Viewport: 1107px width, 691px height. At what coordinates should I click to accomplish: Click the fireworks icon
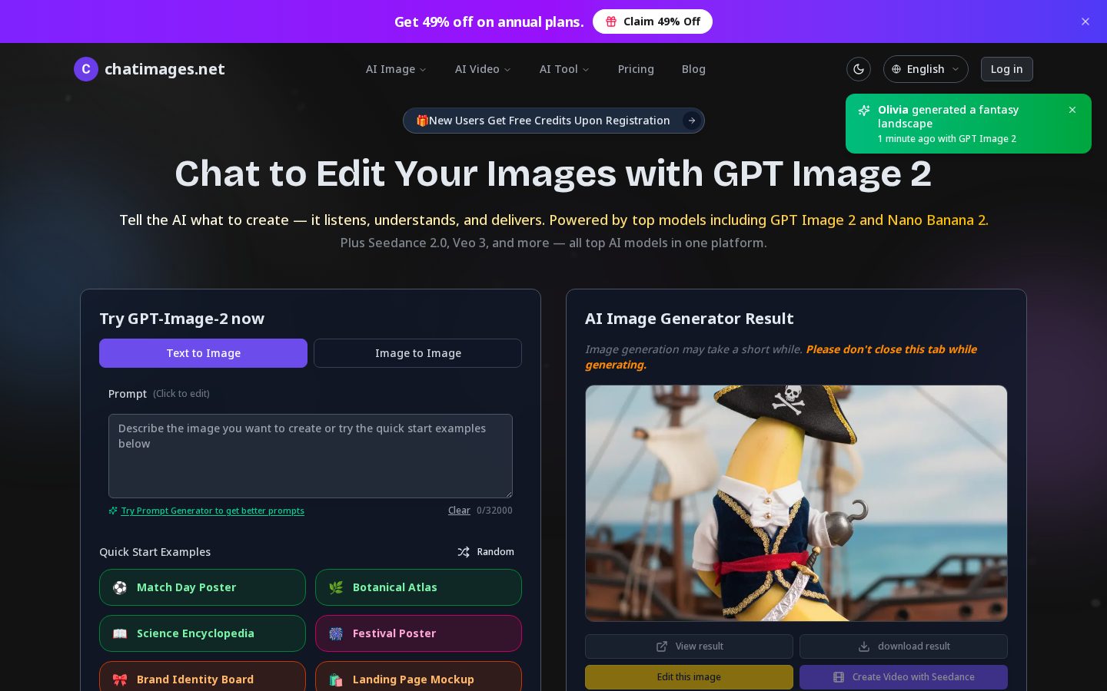point(336,633)
